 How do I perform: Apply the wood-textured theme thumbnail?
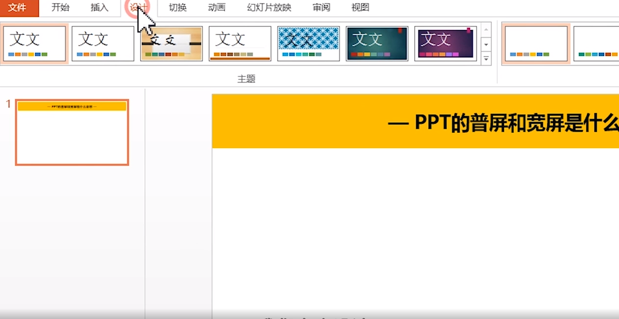171,44
